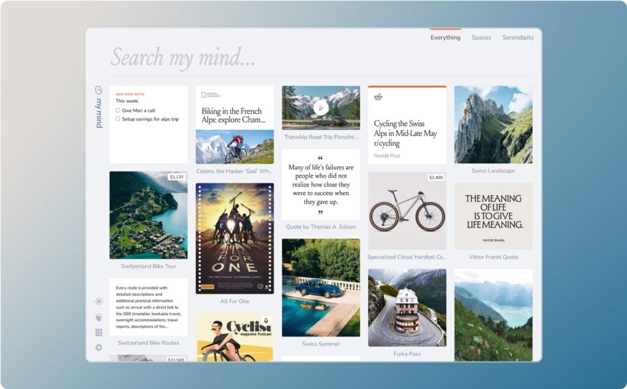Viewport: 627px width, 389px height.
Task: Select the Everything tab
Action: click(445, 37)
